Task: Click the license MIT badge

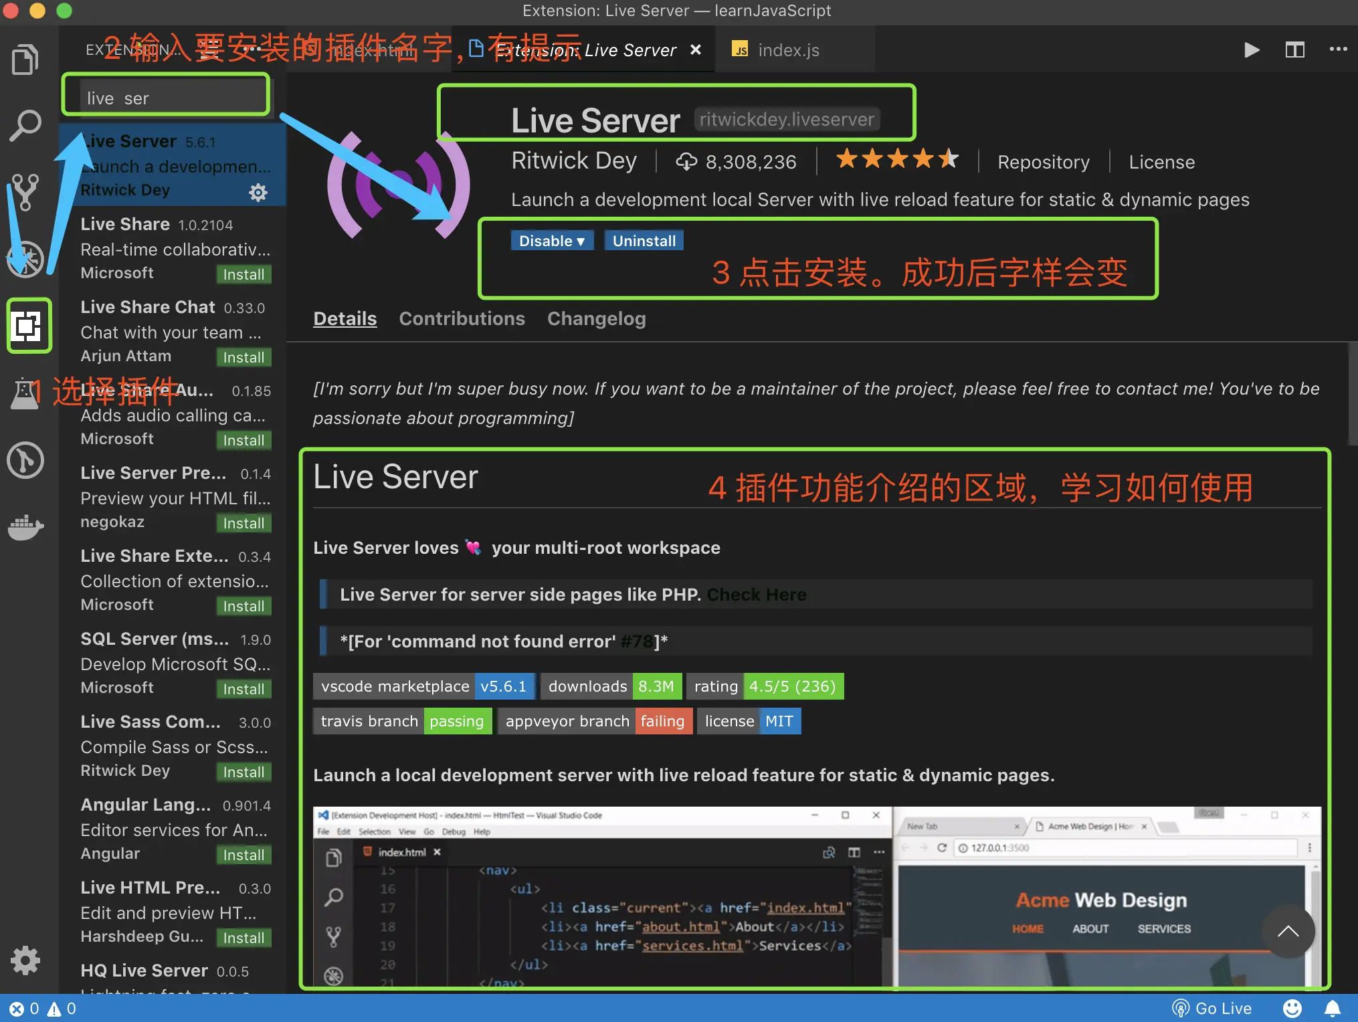Action: pyautogui.click(x=749, y=721)
